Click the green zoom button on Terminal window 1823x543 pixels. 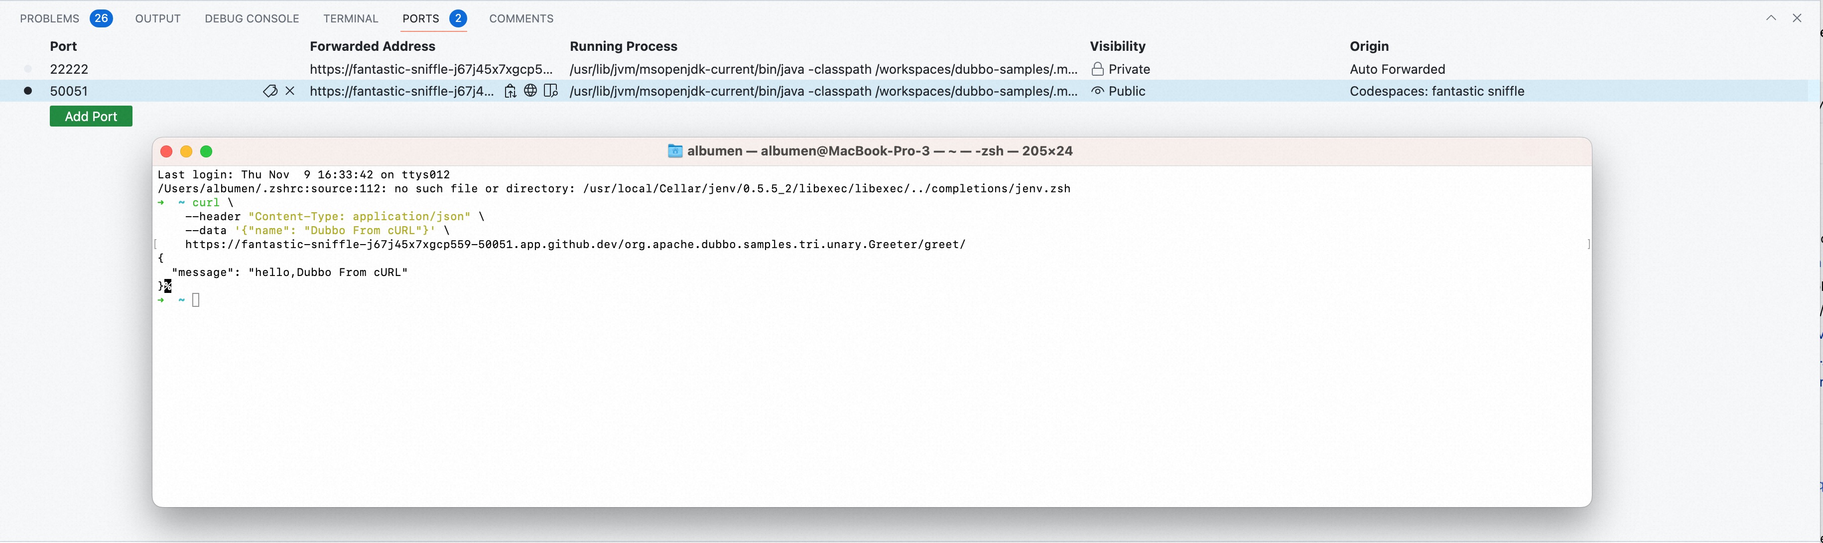point(206,151)
